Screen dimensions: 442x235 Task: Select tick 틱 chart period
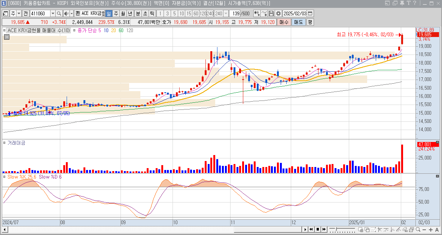pyautogui.click(x=152, y=13)
